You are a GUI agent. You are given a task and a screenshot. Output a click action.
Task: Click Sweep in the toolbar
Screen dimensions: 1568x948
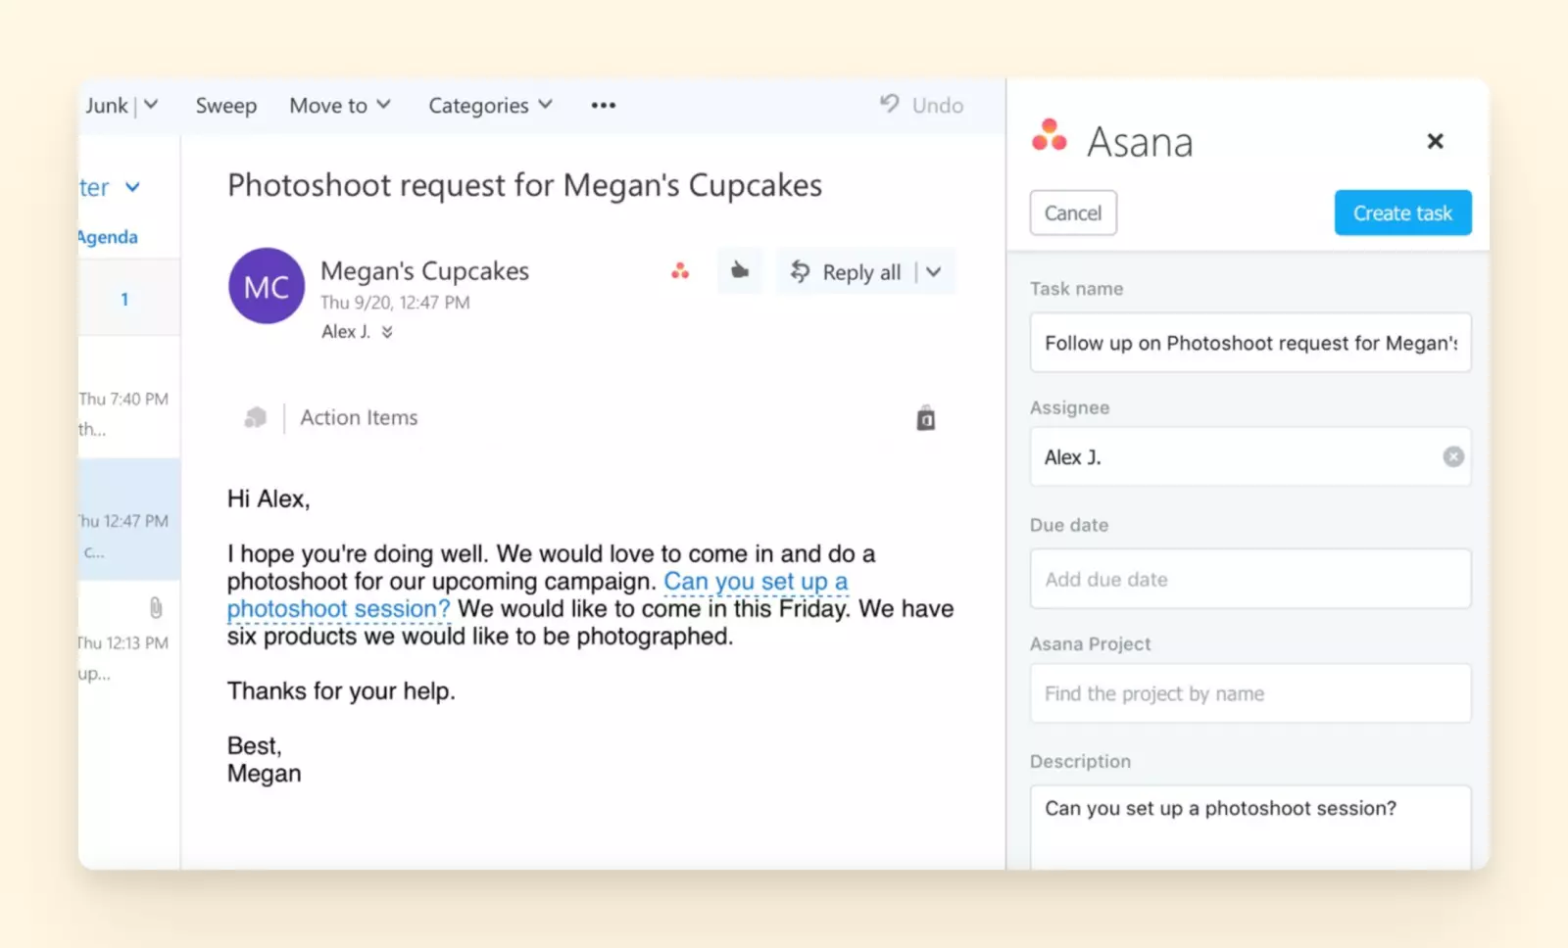coord(226,106)
